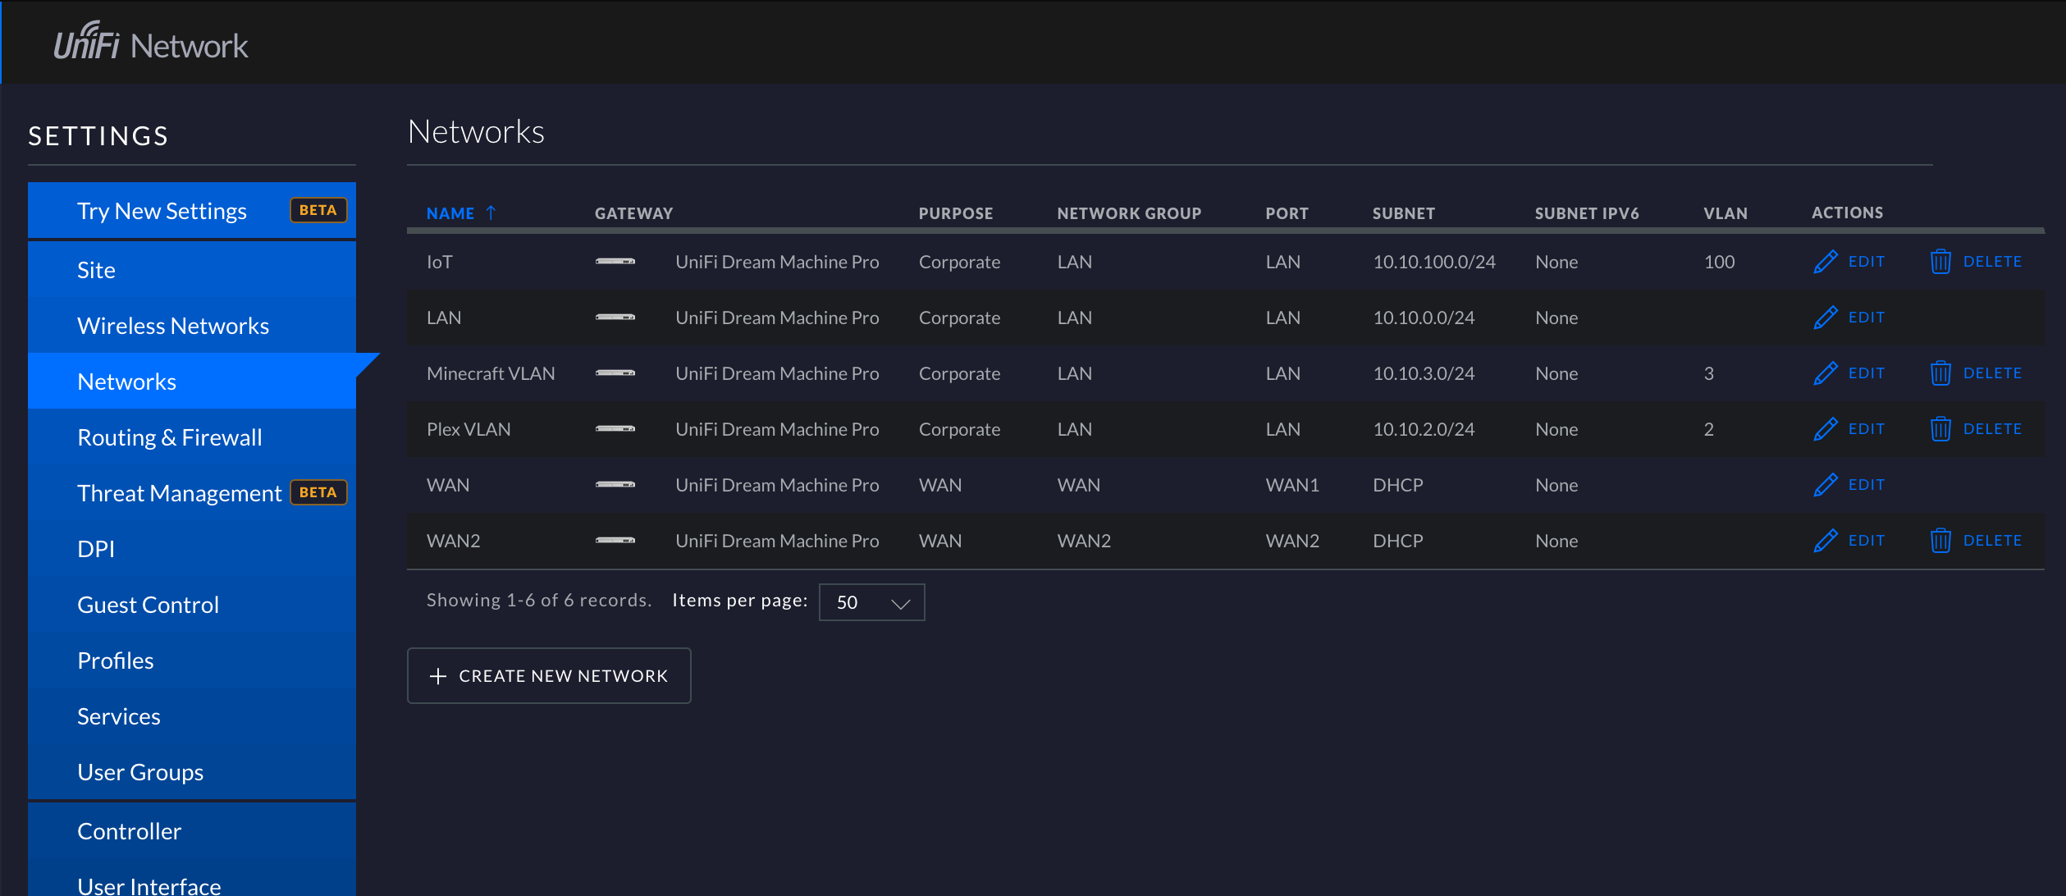Viewport: 2066px width, 896px height.
Task: Click gateway device icon in Plex VLAN row
Action: (x=615, y=429)
